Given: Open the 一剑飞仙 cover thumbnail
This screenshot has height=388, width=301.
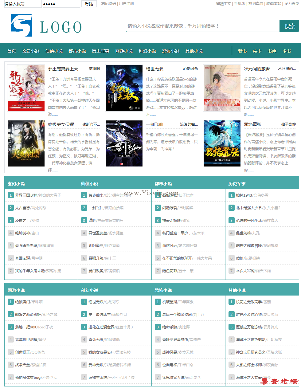Looking at the screenshot, I should [124, 143].
